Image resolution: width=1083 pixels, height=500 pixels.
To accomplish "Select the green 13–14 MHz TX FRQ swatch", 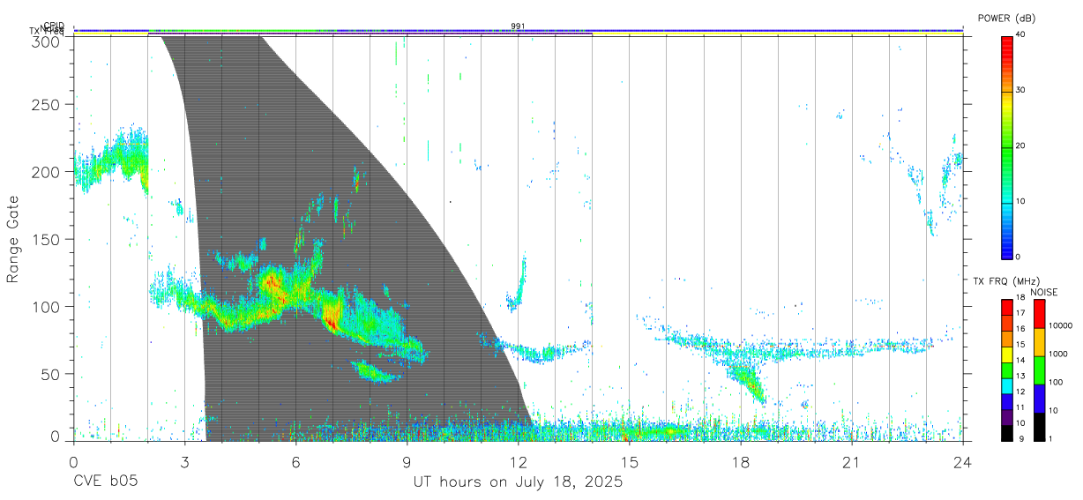I will click(x=1007, y=370).
